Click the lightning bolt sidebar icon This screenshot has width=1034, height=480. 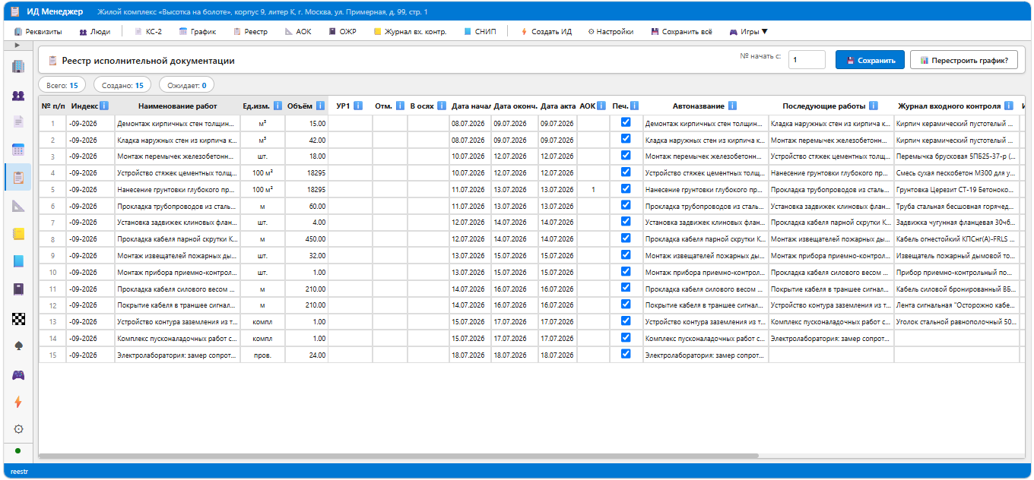18,401
